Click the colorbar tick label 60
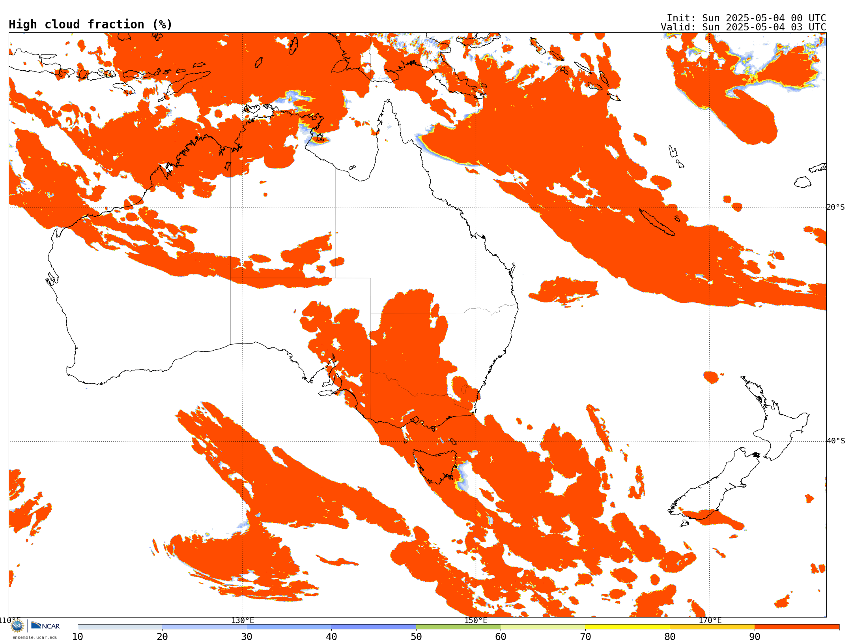Viewport: 852px width, 642px height. coord(501,637)
